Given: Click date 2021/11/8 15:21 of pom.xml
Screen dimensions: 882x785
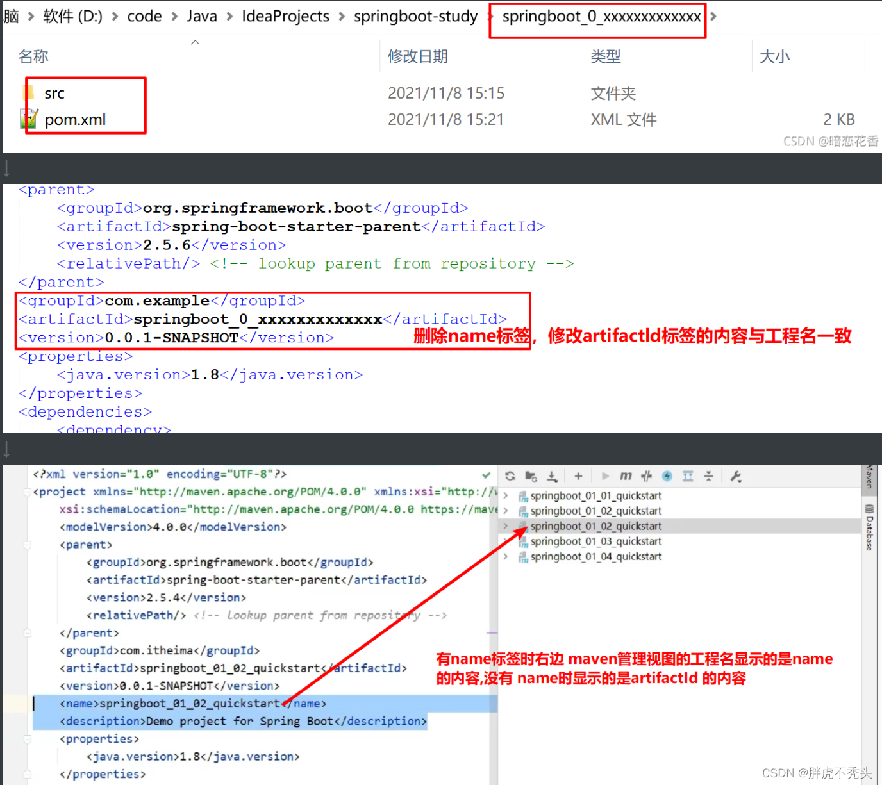Looking at the screenshot, I should [x=446, y=119].
